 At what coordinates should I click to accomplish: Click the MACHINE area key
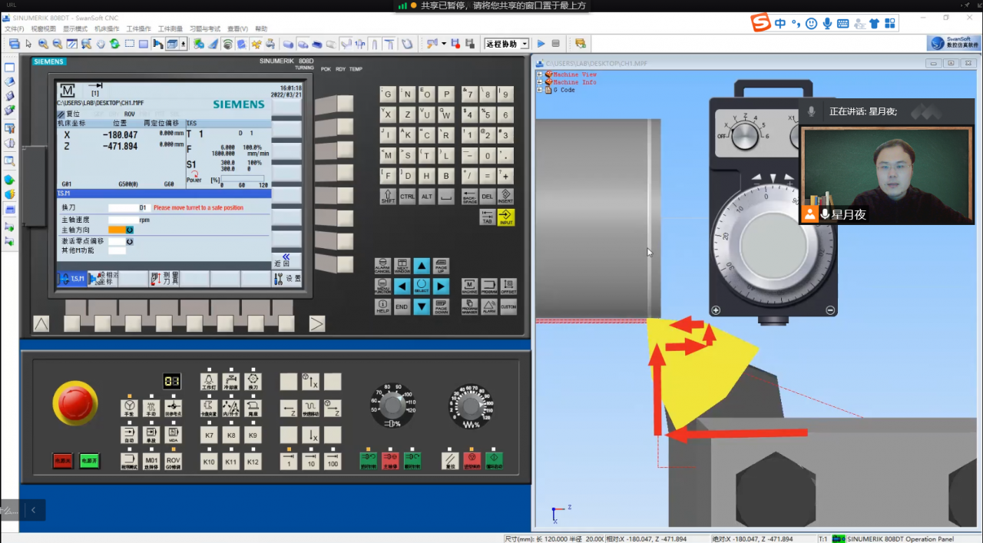(x=470, y=286)
